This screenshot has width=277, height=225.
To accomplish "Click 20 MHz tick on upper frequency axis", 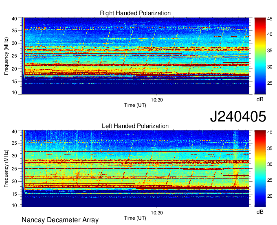I will pos(15,69).
